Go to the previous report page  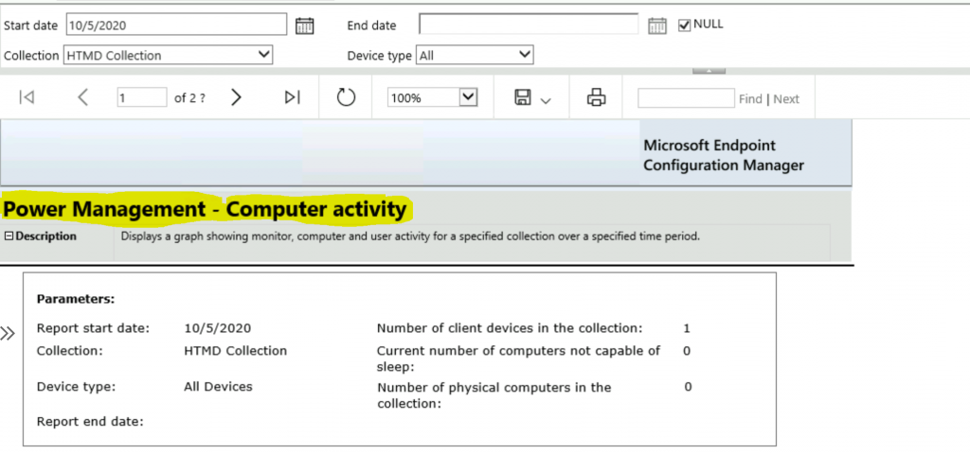(x=83, y=97)
